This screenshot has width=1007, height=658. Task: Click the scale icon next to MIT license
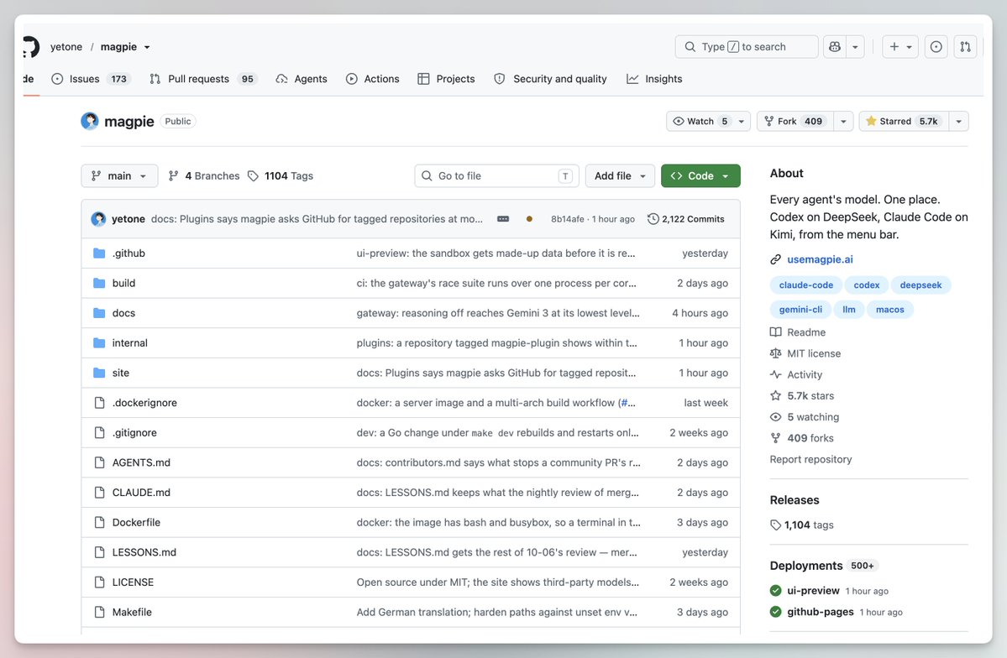[x=776, y=353]
